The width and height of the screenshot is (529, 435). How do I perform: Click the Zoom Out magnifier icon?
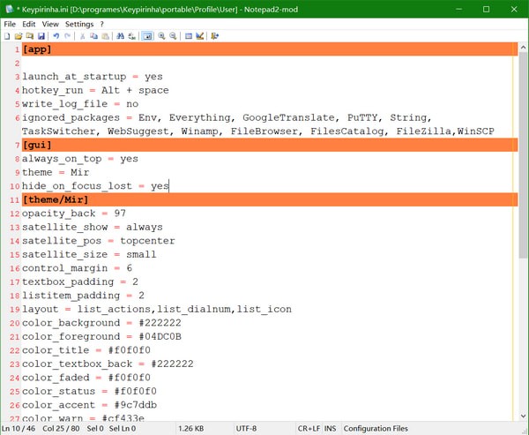point(174,36)
